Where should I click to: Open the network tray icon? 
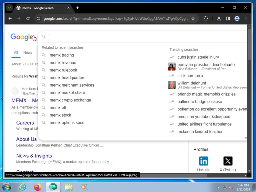(x=225, y=187)
